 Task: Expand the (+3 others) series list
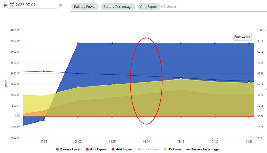168,7
